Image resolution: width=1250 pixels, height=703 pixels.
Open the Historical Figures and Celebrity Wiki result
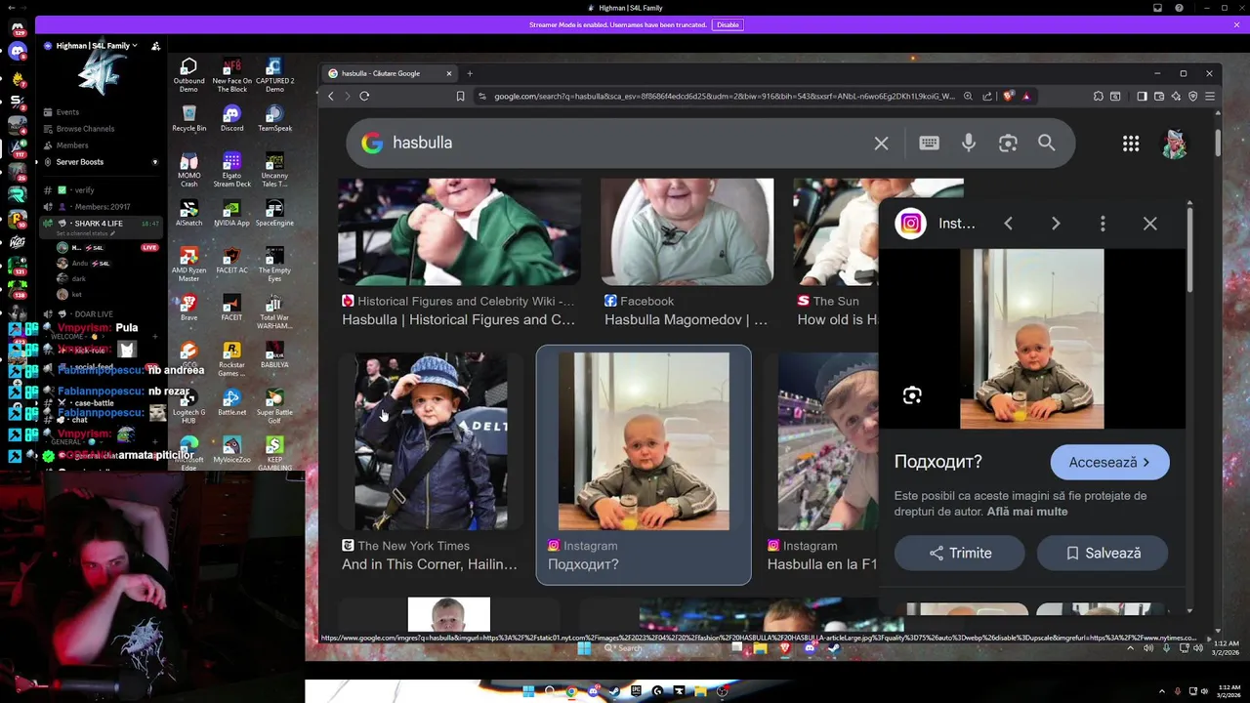coord(458,319)
